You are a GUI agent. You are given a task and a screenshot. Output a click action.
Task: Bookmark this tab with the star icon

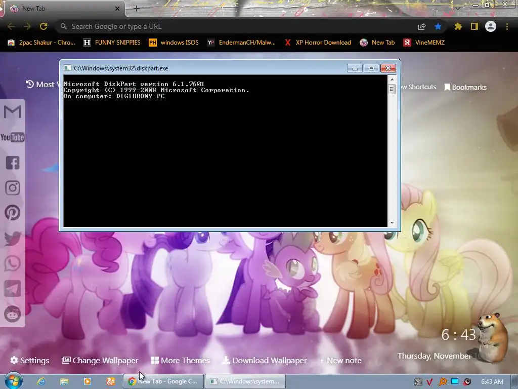pos(438,26)
